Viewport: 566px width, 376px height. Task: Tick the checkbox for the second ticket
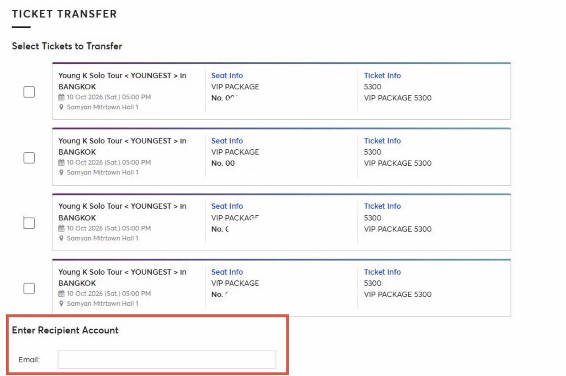tap(29, 158)
